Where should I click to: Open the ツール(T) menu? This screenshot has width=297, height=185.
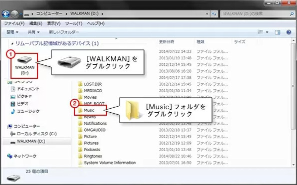(73, 23)
